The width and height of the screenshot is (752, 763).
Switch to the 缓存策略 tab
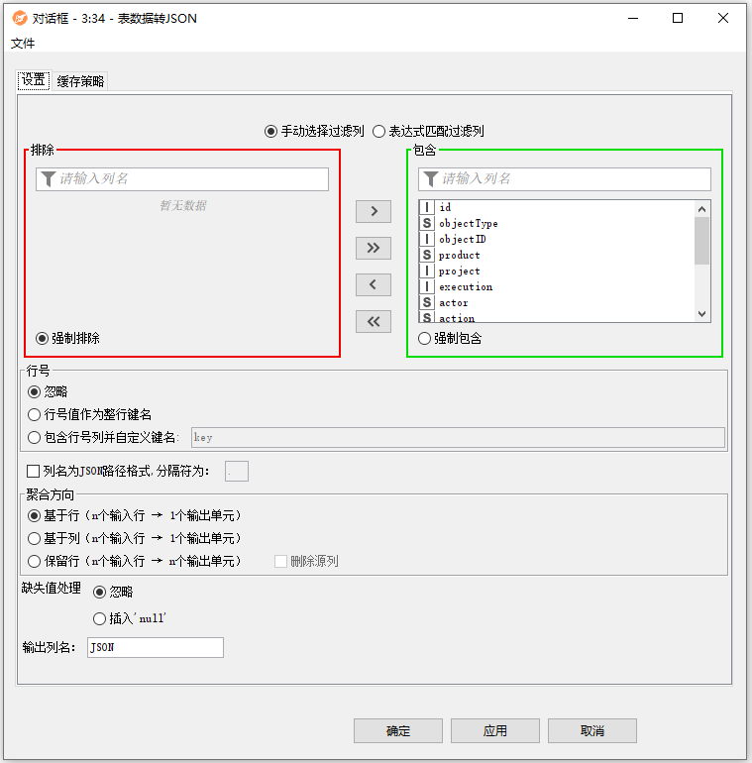click(80, 81)
